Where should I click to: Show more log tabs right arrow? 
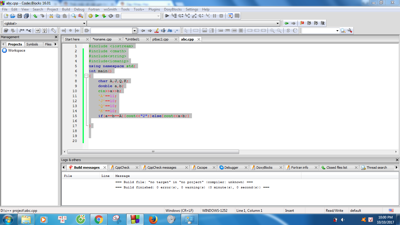coord(396,168)
